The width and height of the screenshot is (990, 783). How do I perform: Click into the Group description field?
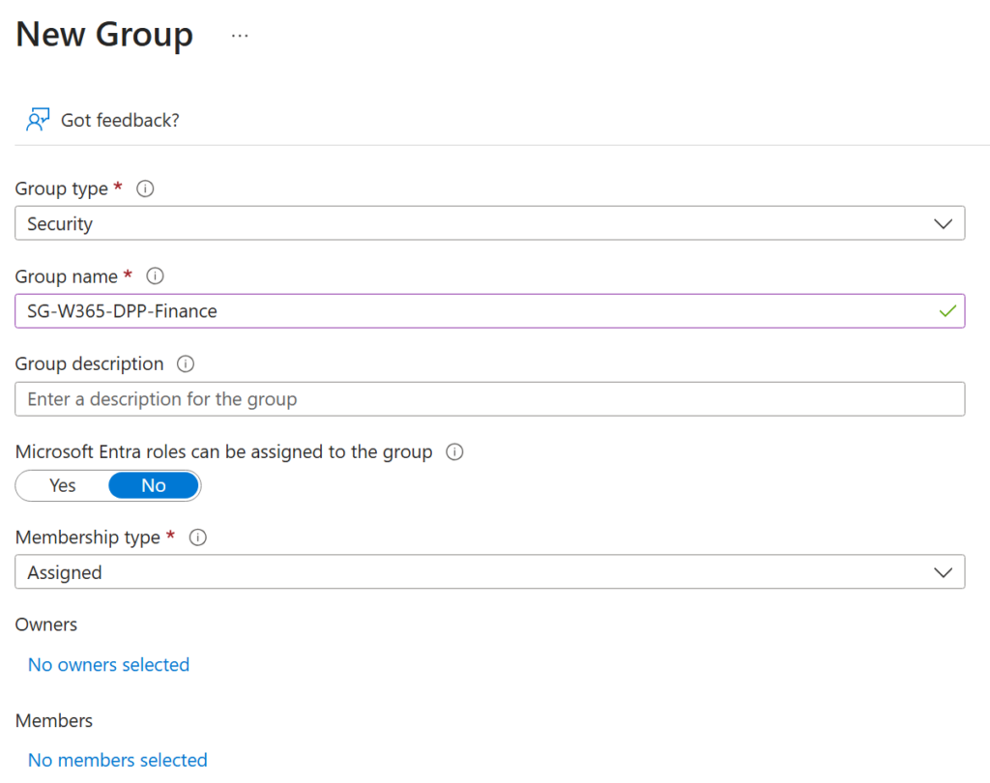489,399
